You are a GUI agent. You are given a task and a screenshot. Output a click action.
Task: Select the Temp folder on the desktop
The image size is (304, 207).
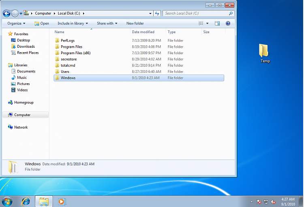pos(265,54)
